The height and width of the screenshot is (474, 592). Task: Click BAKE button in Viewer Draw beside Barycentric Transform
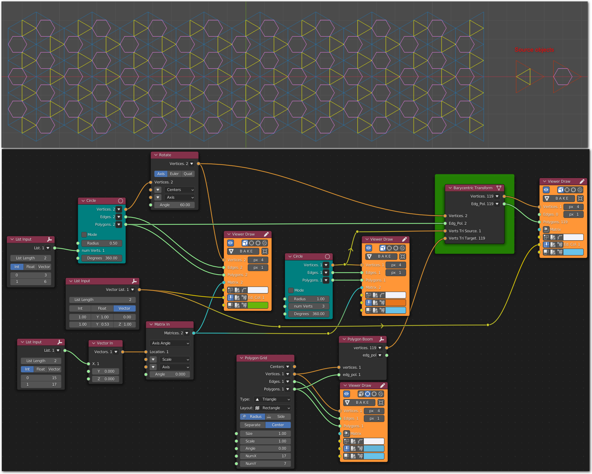coord(559,198)
